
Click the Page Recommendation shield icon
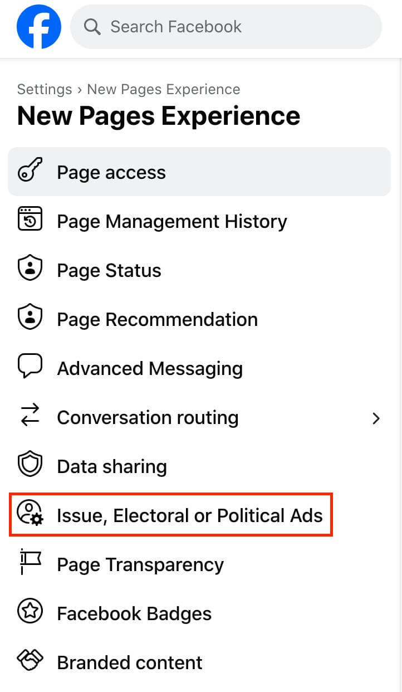(30, 319)
